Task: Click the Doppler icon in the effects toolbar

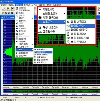Action: click(x=3, y=13)
